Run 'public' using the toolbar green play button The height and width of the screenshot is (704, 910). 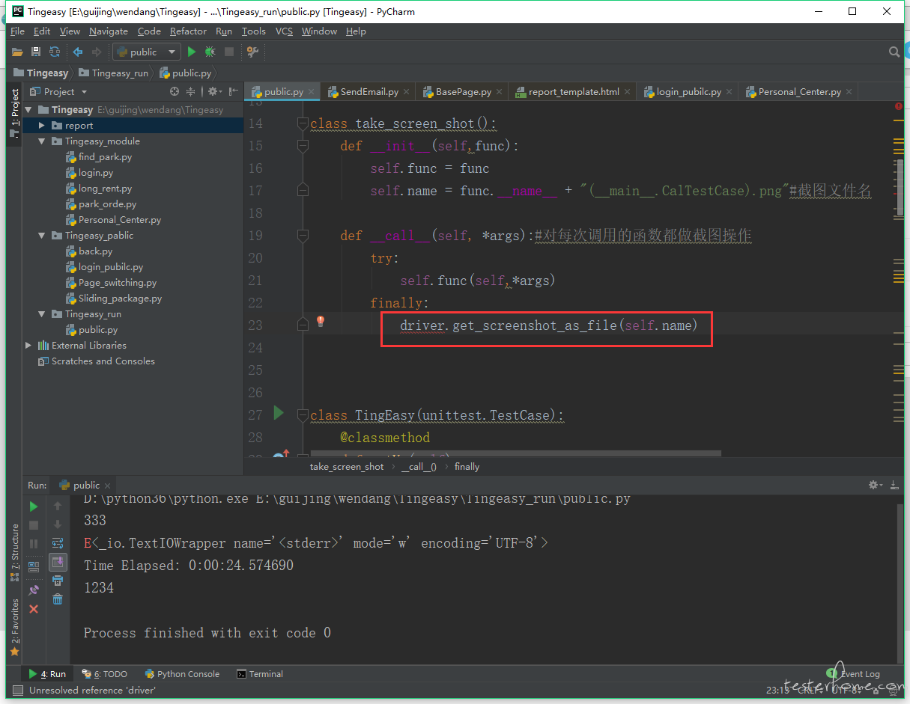point(192,52)
